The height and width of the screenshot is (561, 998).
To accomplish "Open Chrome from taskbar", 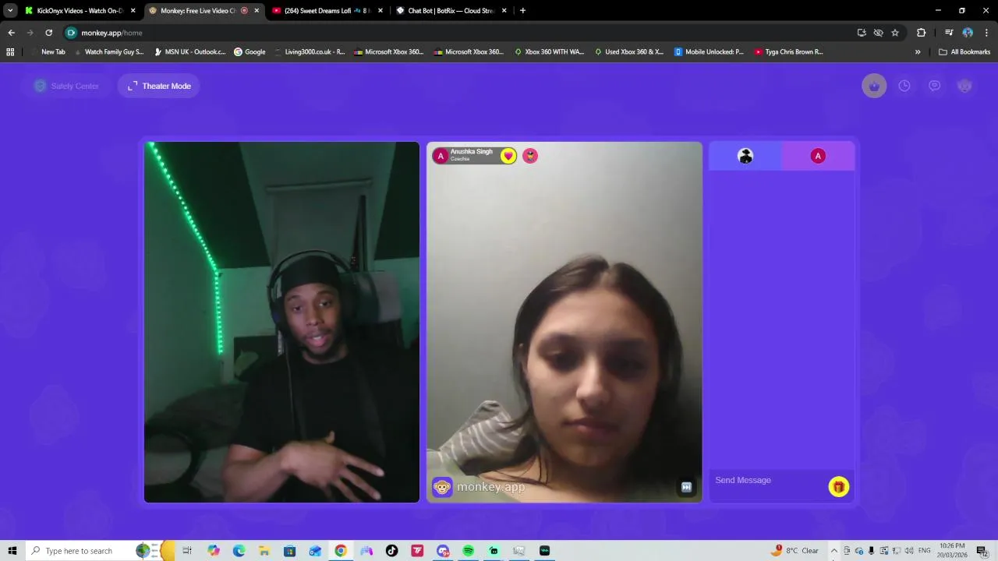I will tap(341, 551).
